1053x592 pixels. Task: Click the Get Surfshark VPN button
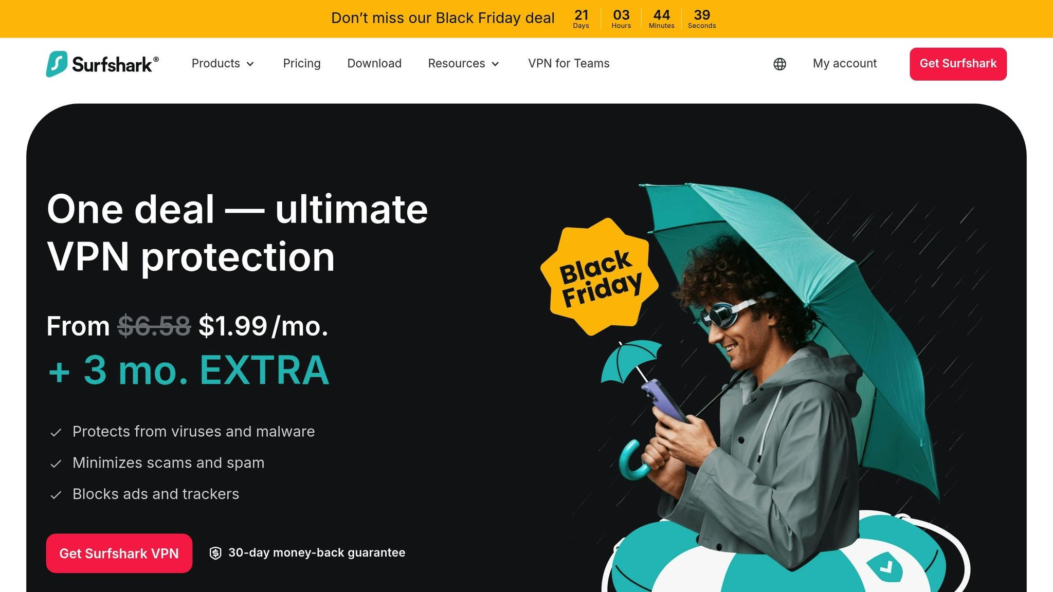tap(119, 553)
